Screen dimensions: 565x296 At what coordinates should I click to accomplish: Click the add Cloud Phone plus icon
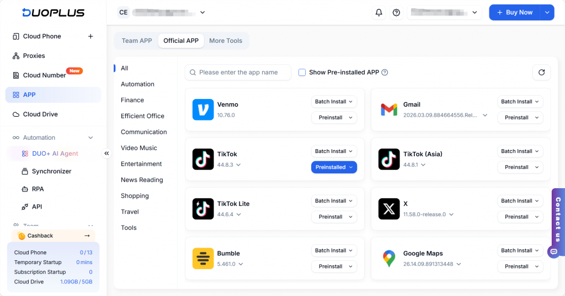(90, 36)
